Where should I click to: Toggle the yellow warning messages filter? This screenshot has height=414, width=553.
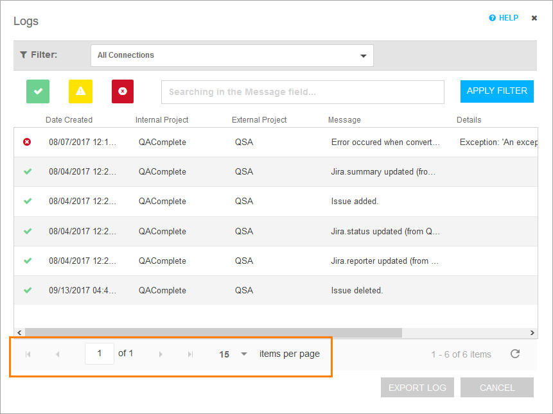tap(80, 91)
